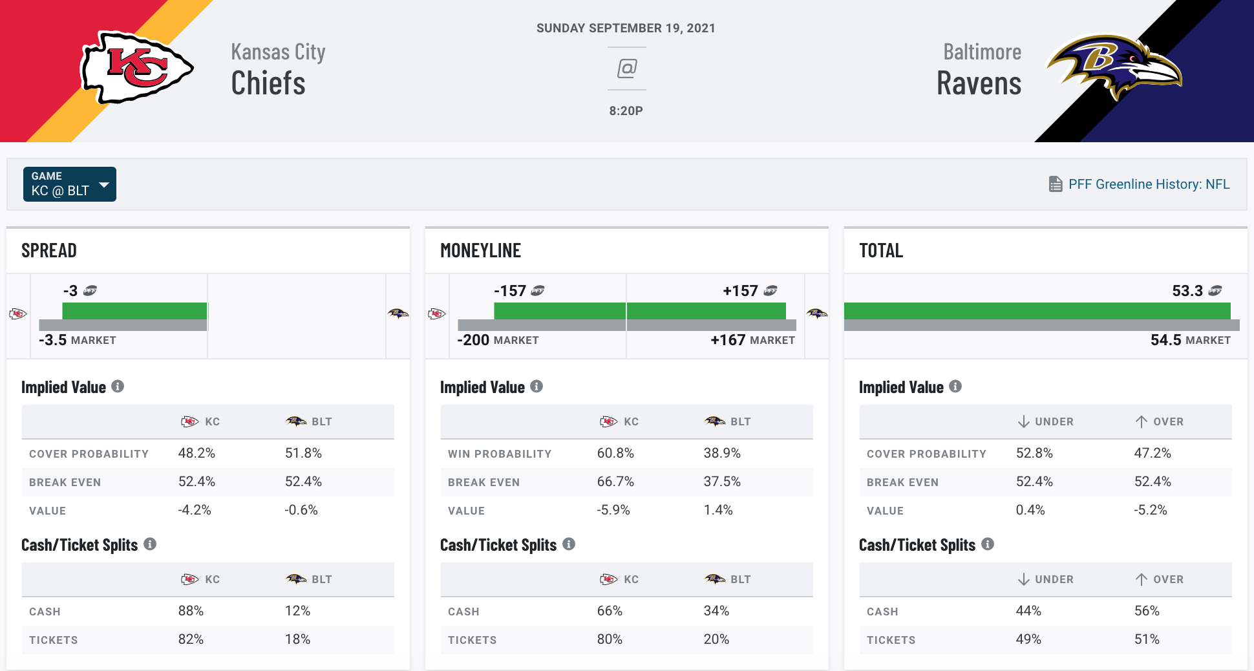Click KC cover probability 48.2%

[197, 453]
